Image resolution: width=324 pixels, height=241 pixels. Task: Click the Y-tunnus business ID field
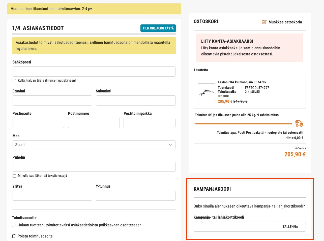[x=136, y=196]
